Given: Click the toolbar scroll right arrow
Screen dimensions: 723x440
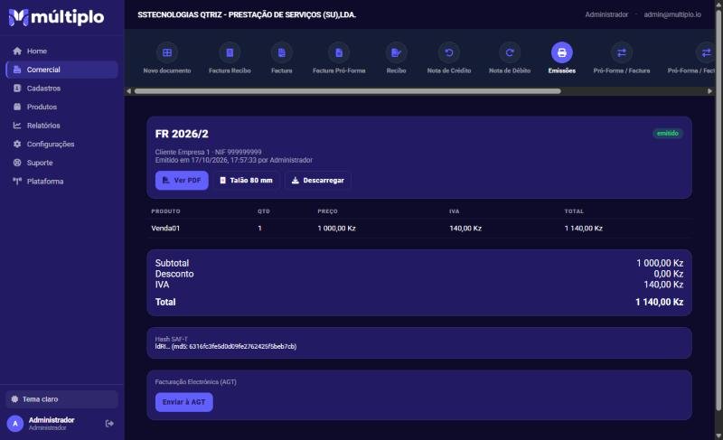Looking at the screenshot, I should pyautogui.click(x=709, y=91).
